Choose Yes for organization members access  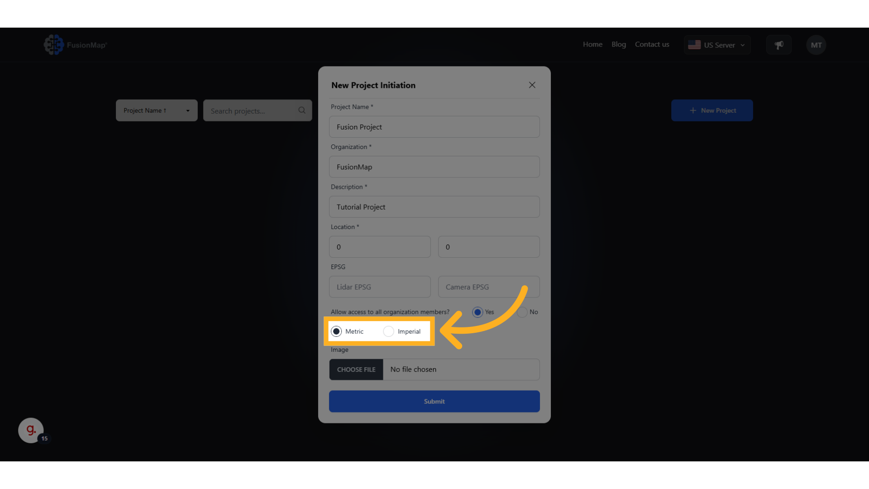(x=477, y=312)
